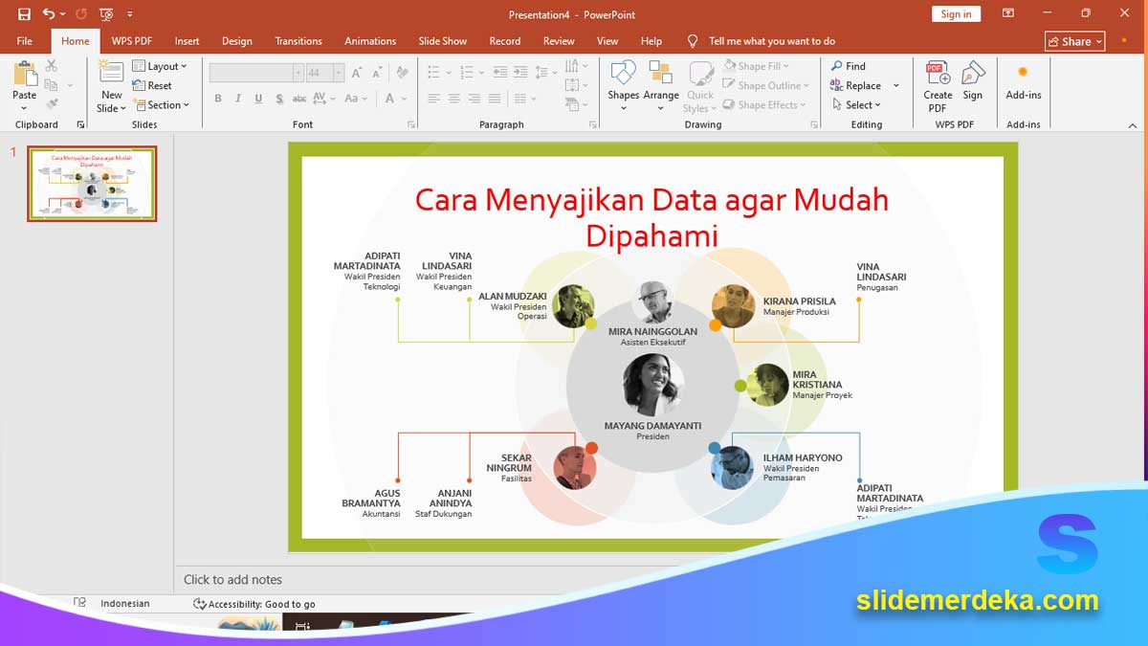The width and height of the screenshot is (1148, 646).
Task: Select slide 1 thumbnail in the panel
Action: pyautogui.click(x=92, y=184)
